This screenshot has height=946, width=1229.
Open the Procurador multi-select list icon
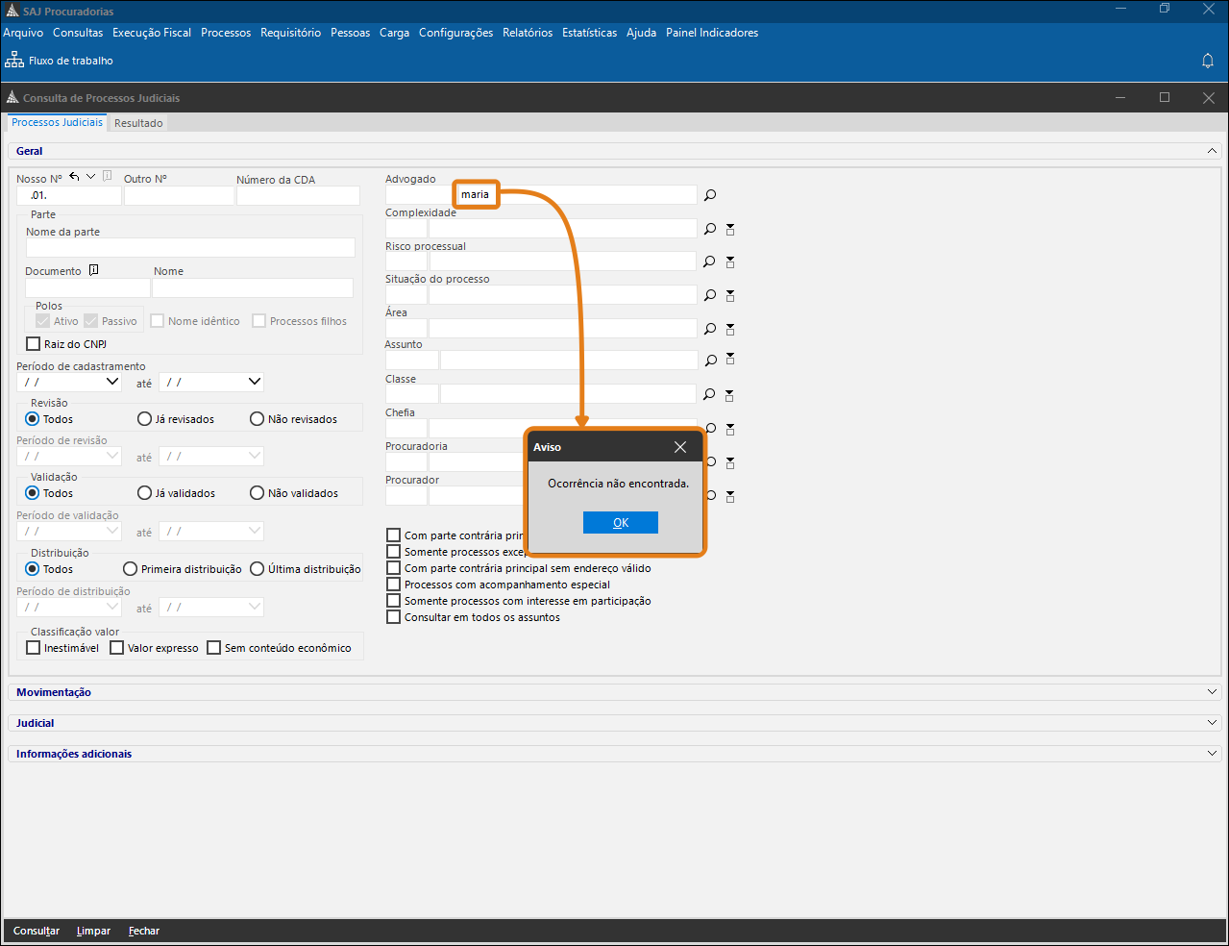coord(730,496)
